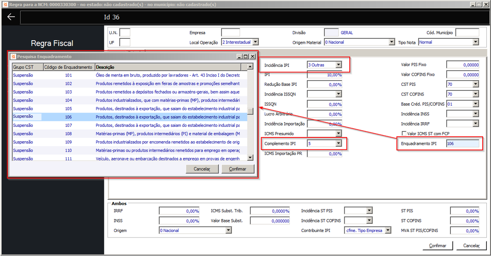Click Valor COFINS Fixo field

[x=462, y=74]
